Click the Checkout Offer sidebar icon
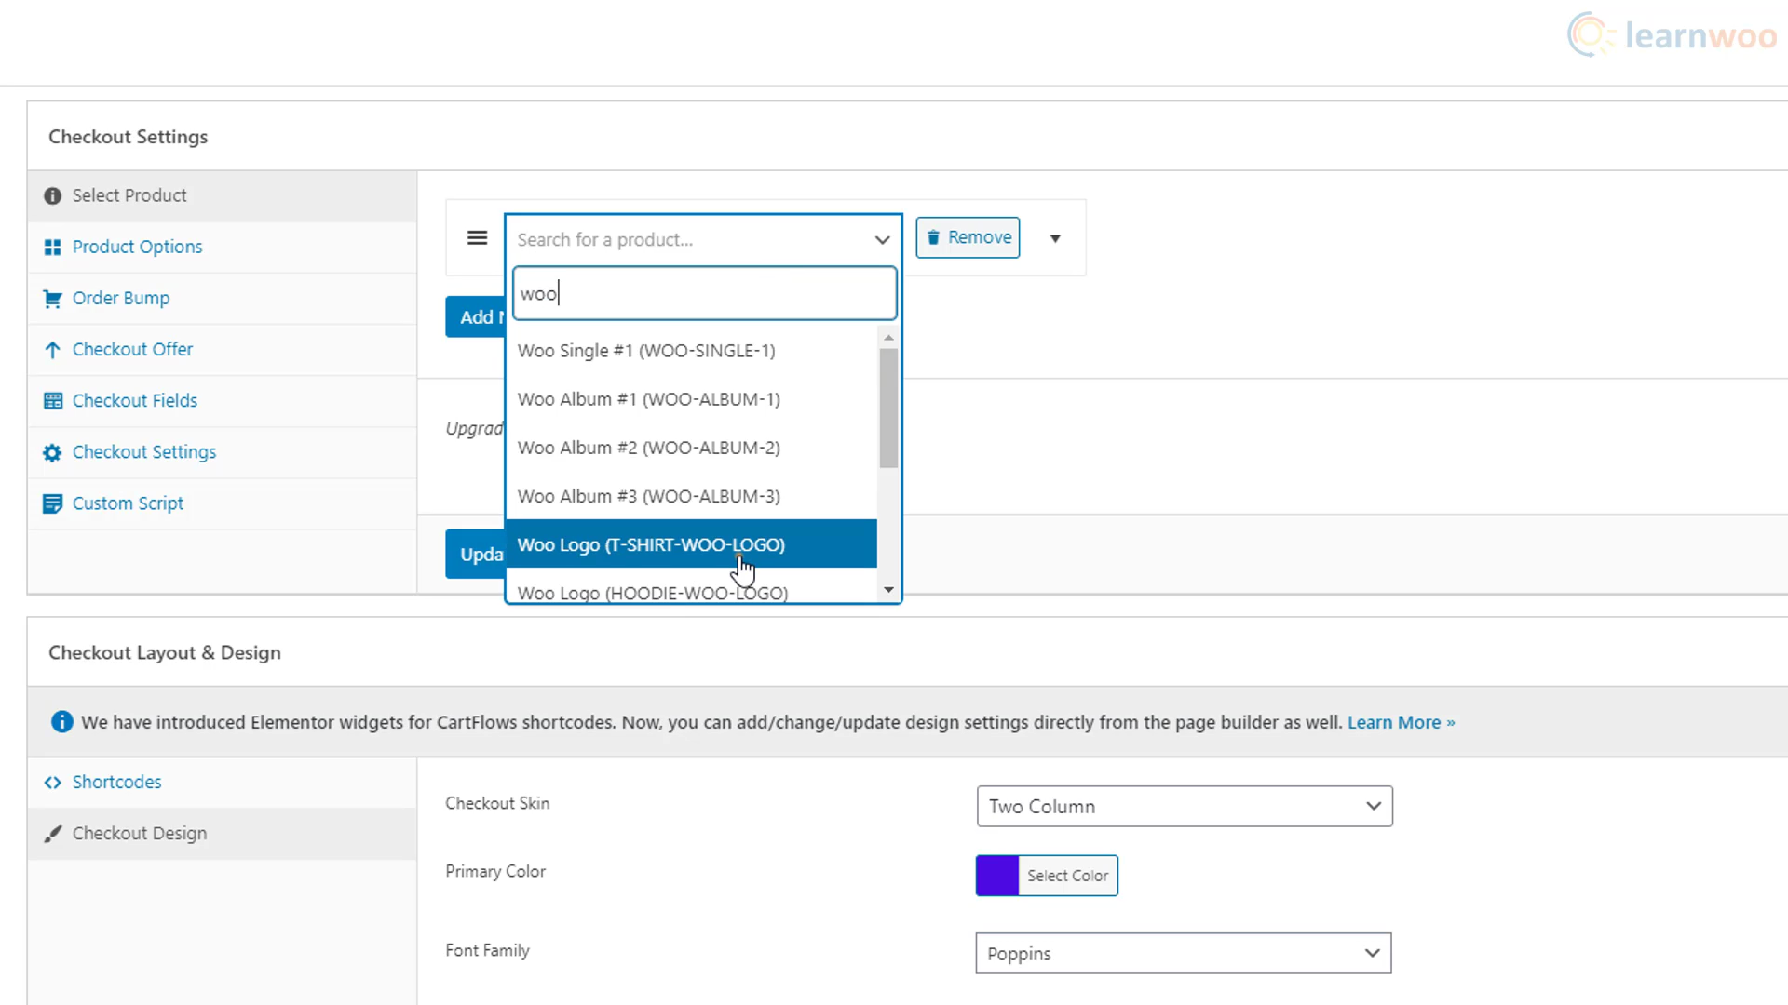1788x1005 pixels. [51, 349]
